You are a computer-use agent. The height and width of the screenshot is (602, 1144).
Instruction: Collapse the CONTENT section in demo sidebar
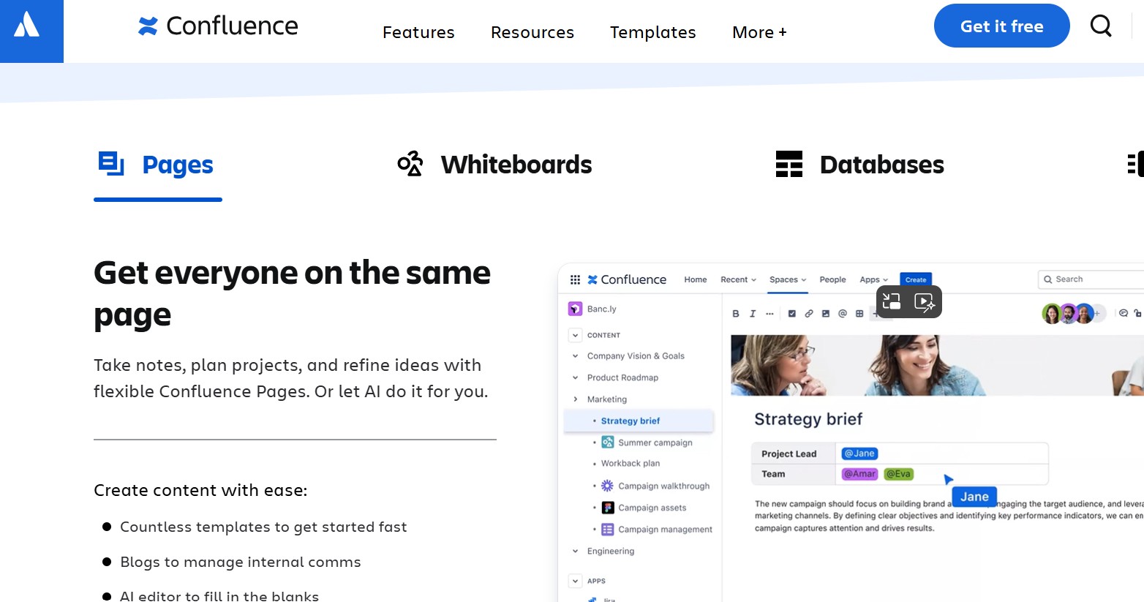576,335
